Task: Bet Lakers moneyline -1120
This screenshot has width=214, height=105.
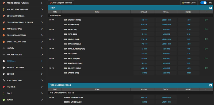Action: pyautogui.click(x=189, y=73)
